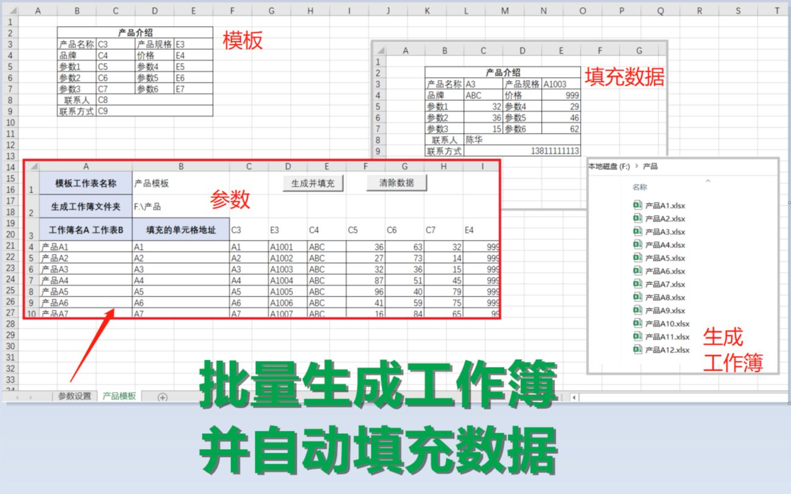Select the 产品A9.xlsx file icon
Screen dimensions: 791x494
click(x=638, y=310)
